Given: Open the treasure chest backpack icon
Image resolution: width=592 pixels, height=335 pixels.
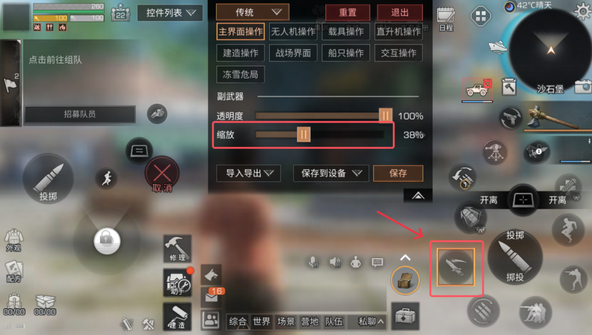Looking at the screenshot, I should [405, 281].
